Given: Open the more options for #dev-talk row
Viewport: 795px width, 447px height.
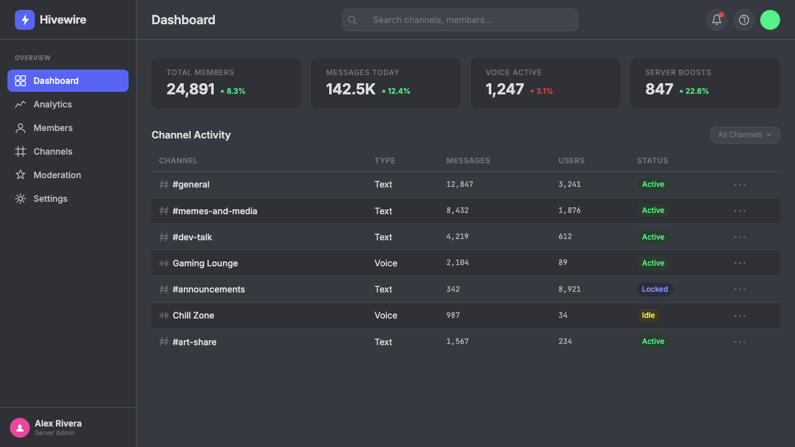Looking at the screenshot, I should coord(740,237).
